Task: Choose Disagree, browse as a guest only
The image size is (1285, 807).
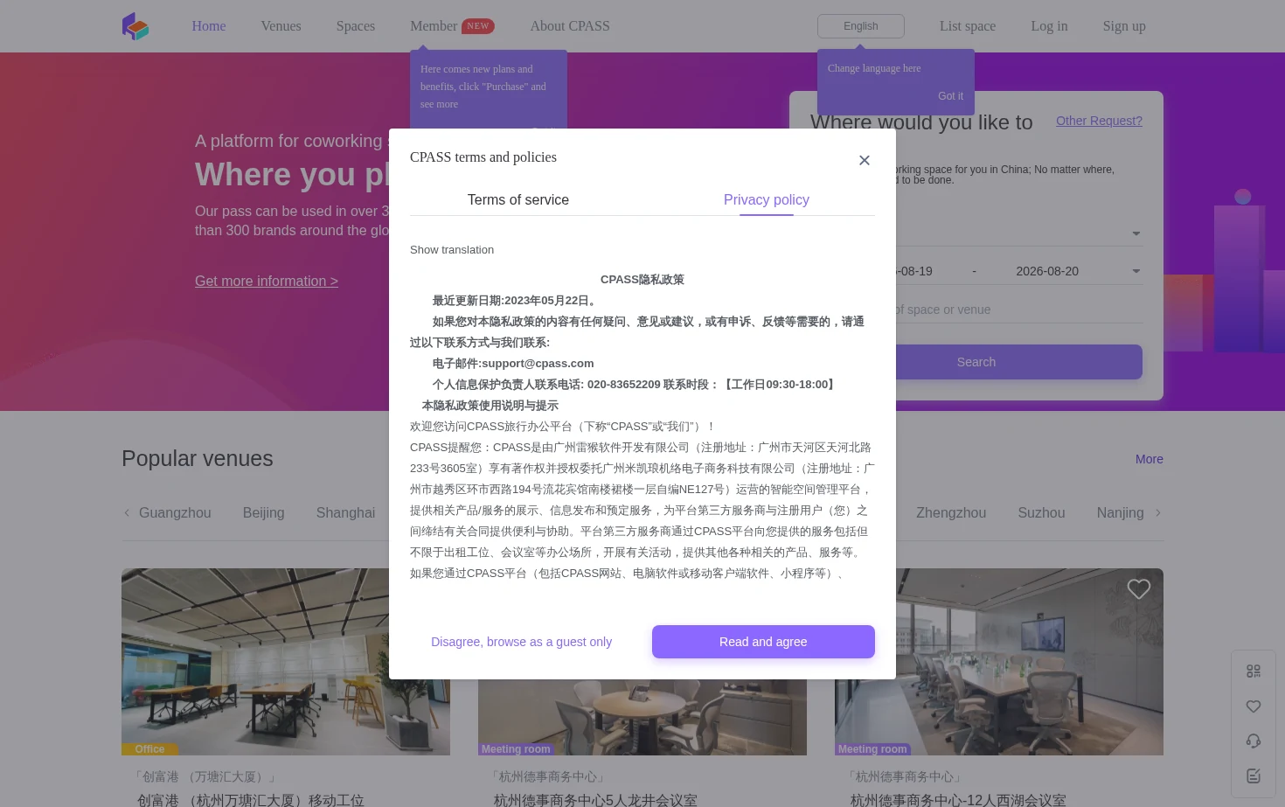Action: pos(521,642)
